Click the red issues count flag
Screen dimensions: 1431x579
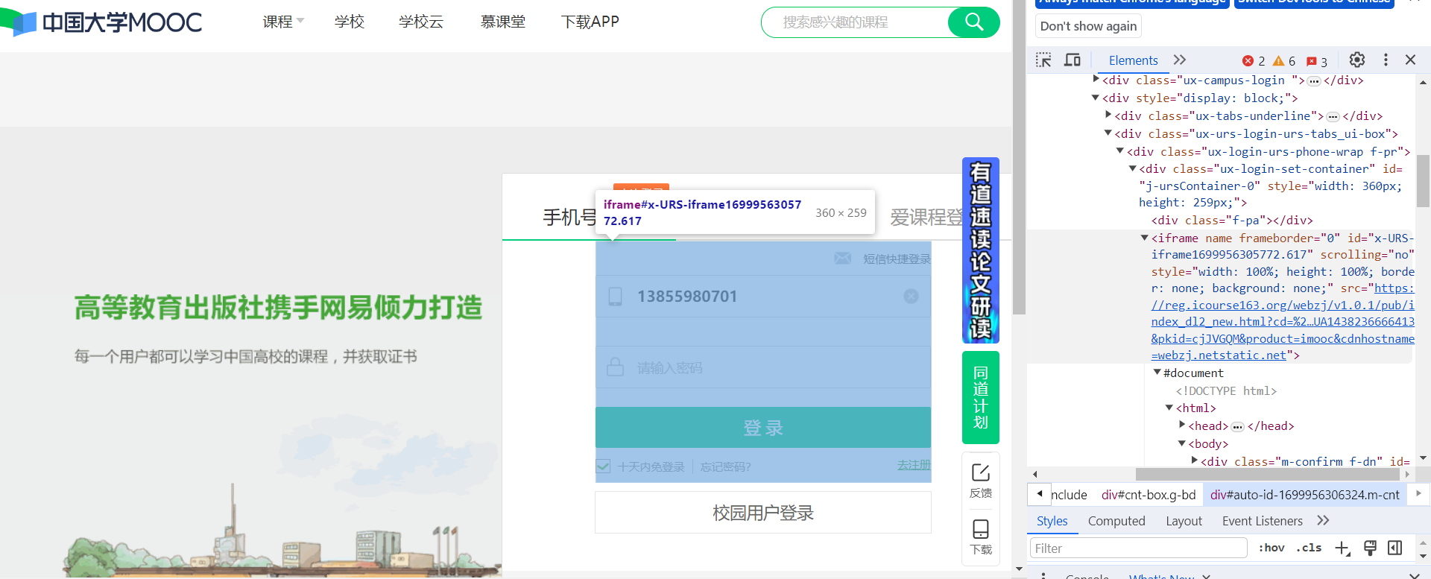(1317, 62)
